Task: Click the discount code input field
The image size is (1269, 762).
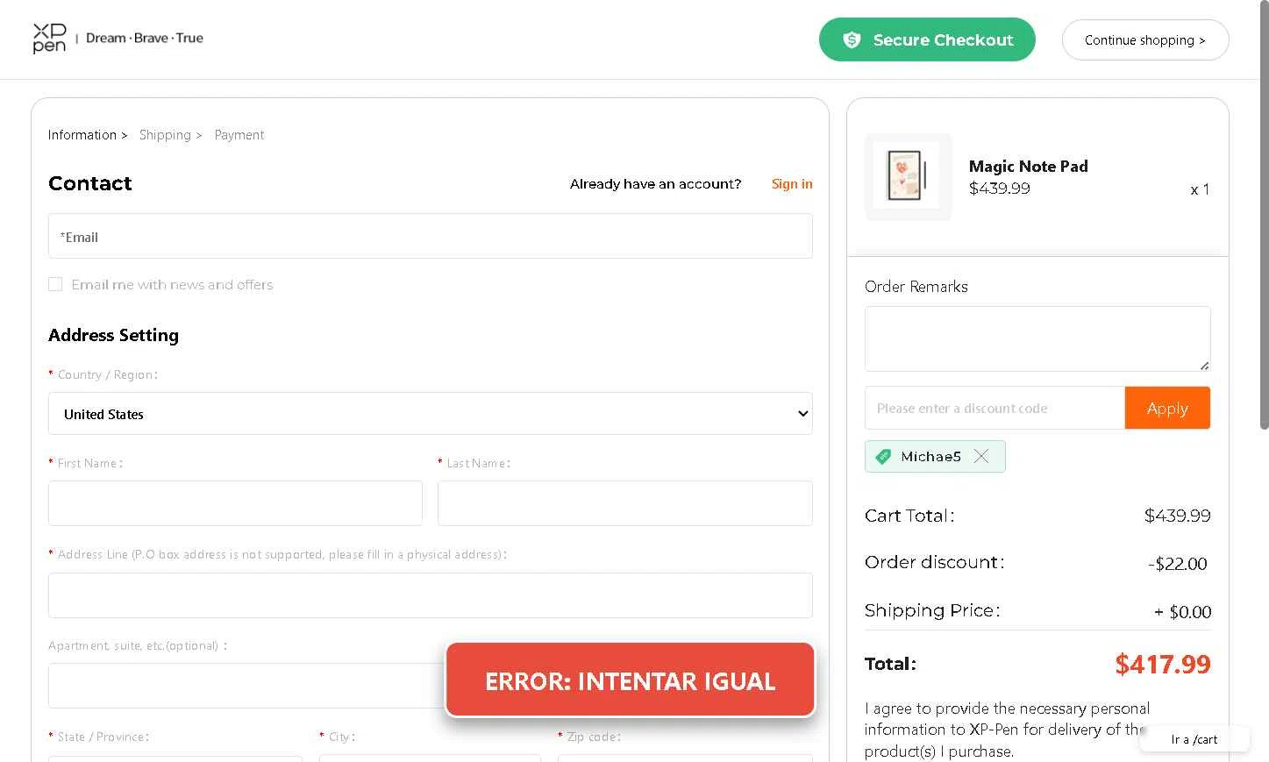Action: [995, 408]
